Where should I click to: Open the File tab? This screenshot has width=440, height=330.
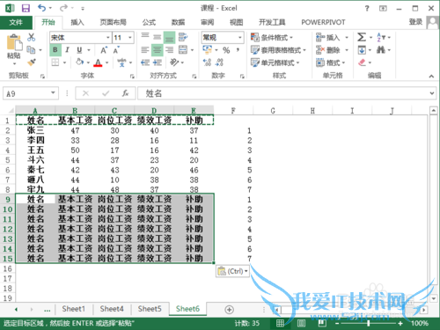click(16, 22)
